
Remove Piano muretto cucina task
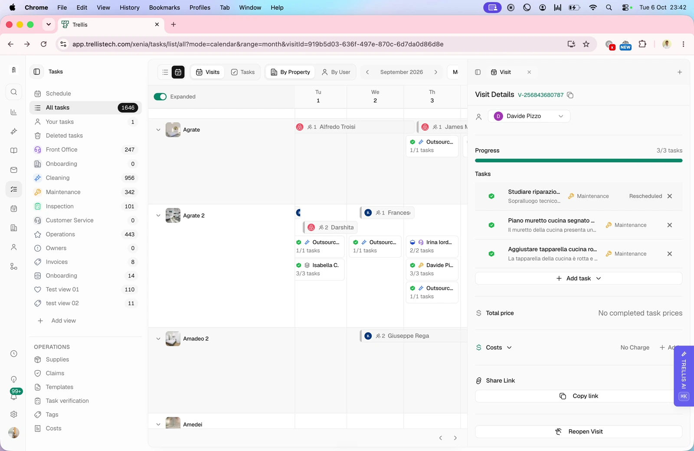coord(670,225)
